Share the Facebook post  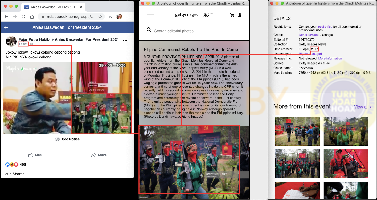pos(99,155)
